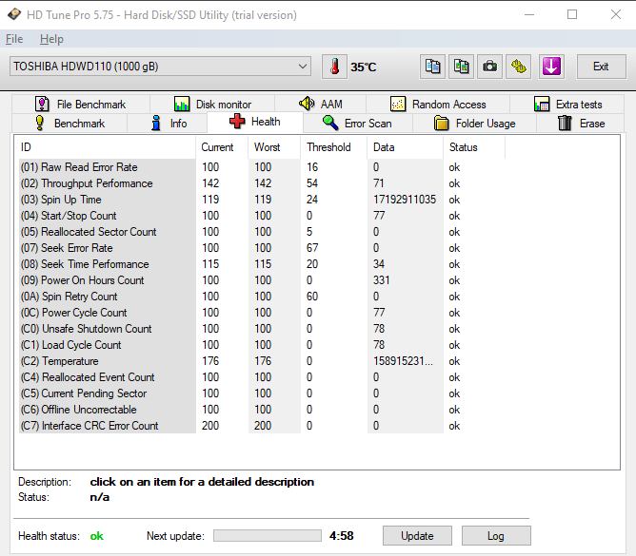Select the Load Cycle Count row

pos(262,345)
